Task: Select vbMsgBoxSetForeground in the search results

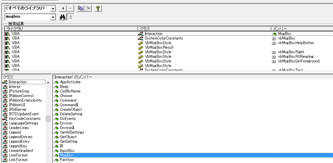Action: (299, 61)
